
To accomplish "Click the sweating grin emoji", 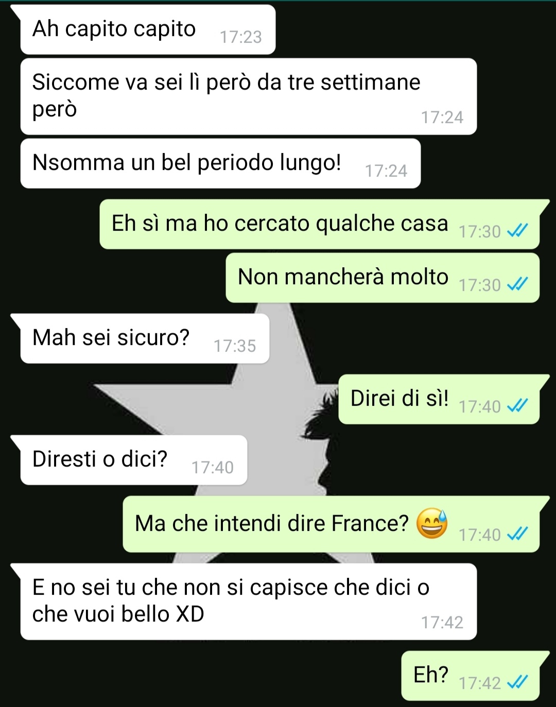I will [432, 523].
